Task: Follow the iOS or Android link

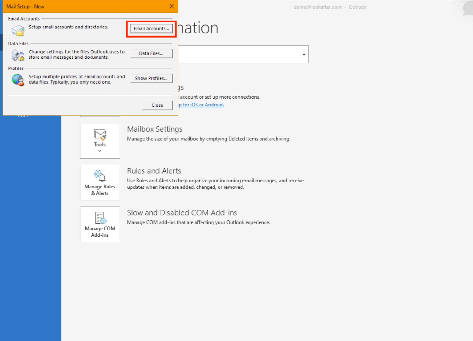Action: 202,105
